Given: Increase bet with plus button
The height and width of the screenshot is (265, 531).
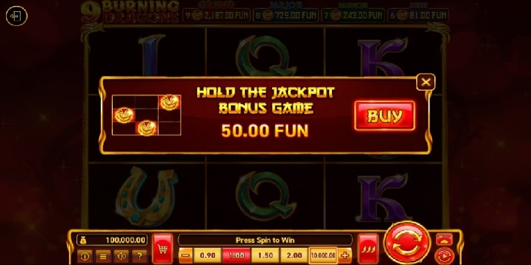Looking at the screenshot, I should point(345,256).
